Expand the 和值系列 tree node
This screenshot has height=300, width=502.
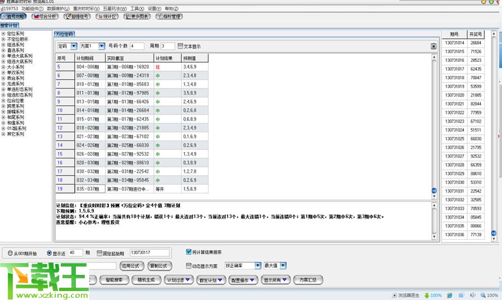[x=3, y=123]
